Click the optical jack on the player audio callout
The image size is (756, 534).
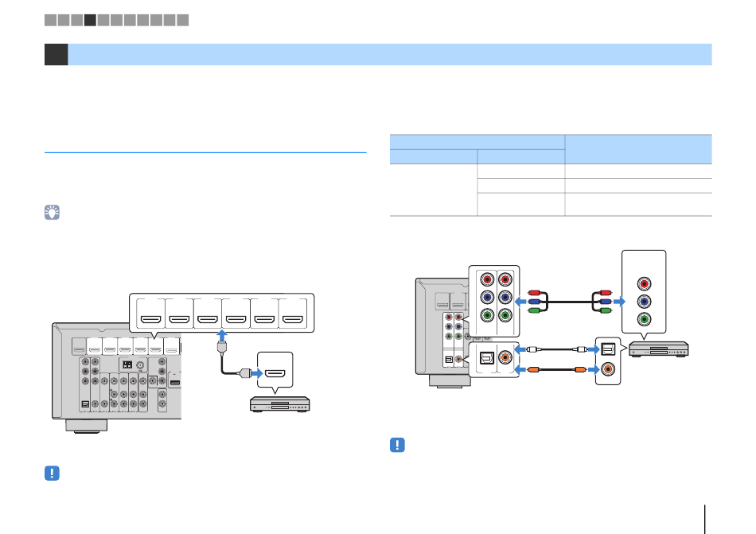[608, 349]
